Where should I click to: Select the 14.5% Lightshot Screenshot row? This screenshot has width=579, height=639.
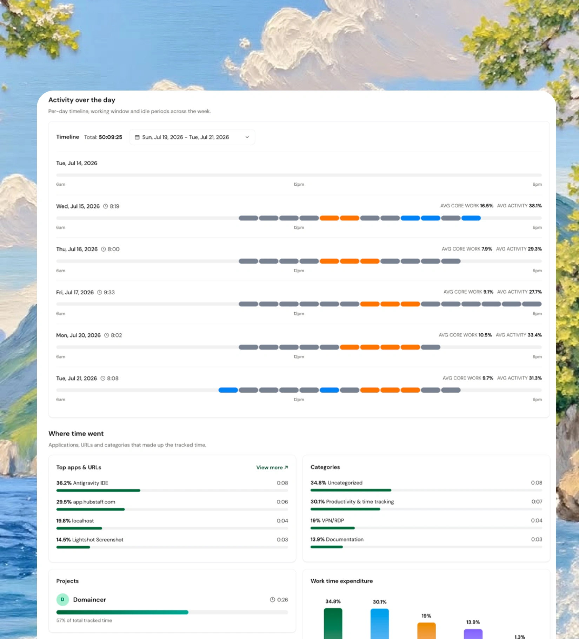172,543
